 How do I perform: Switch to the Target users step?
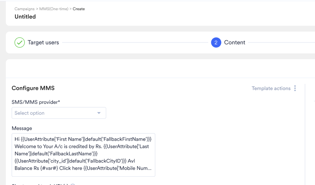pos(43,42)
